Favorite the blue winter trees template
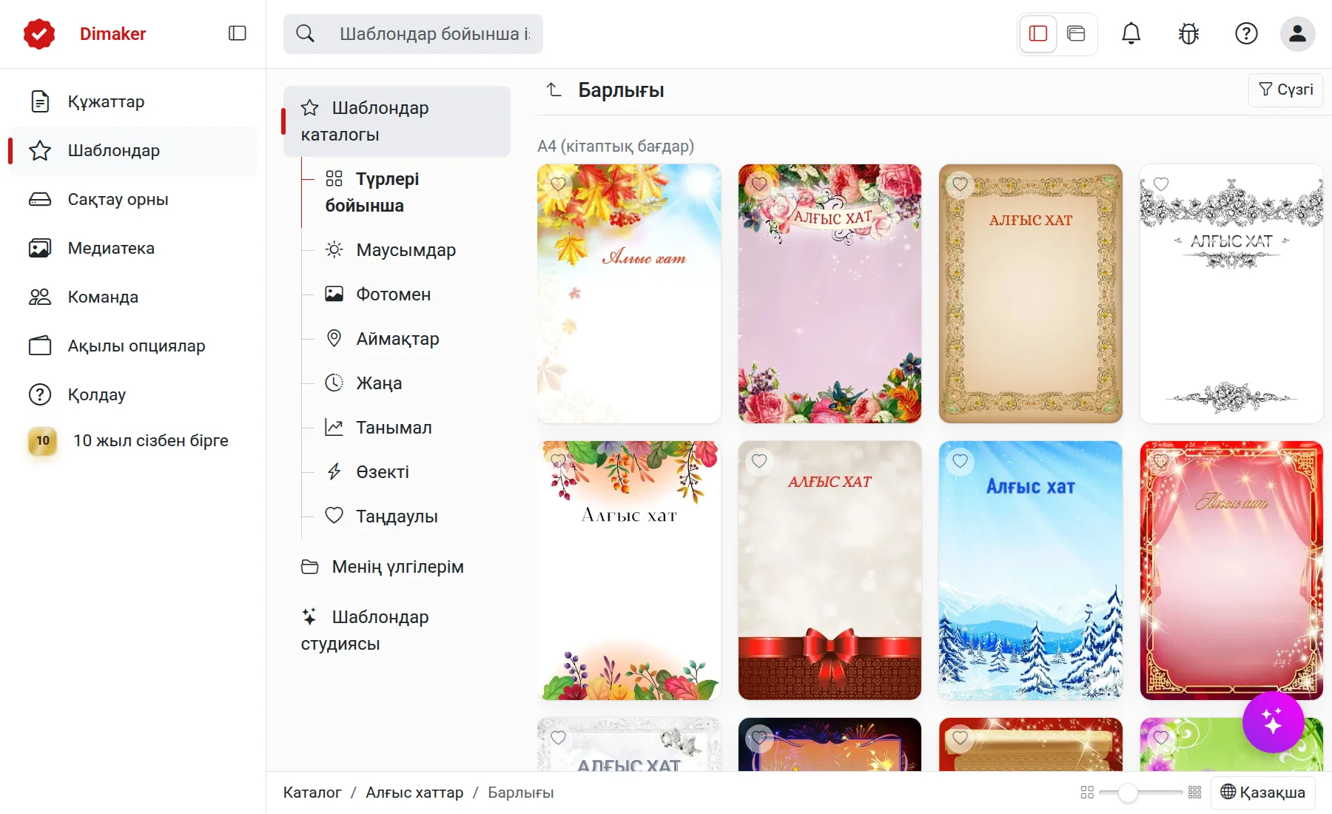Screen dimensions: 1332x814 pos(961,460)
